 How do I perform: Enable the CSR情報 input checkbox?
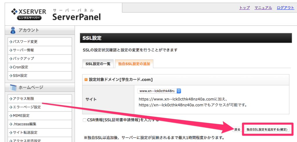coord(84,120)
